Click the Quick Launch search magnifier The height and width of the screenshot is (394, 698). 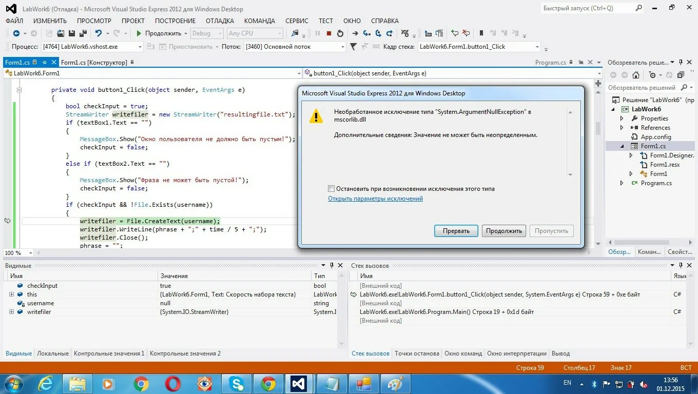pyautogui.click(x=638, y=8)
